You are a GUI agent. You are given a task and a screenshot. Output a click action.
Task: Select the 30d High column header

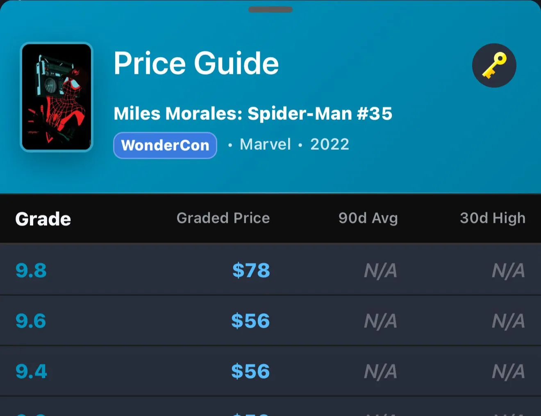493,218
